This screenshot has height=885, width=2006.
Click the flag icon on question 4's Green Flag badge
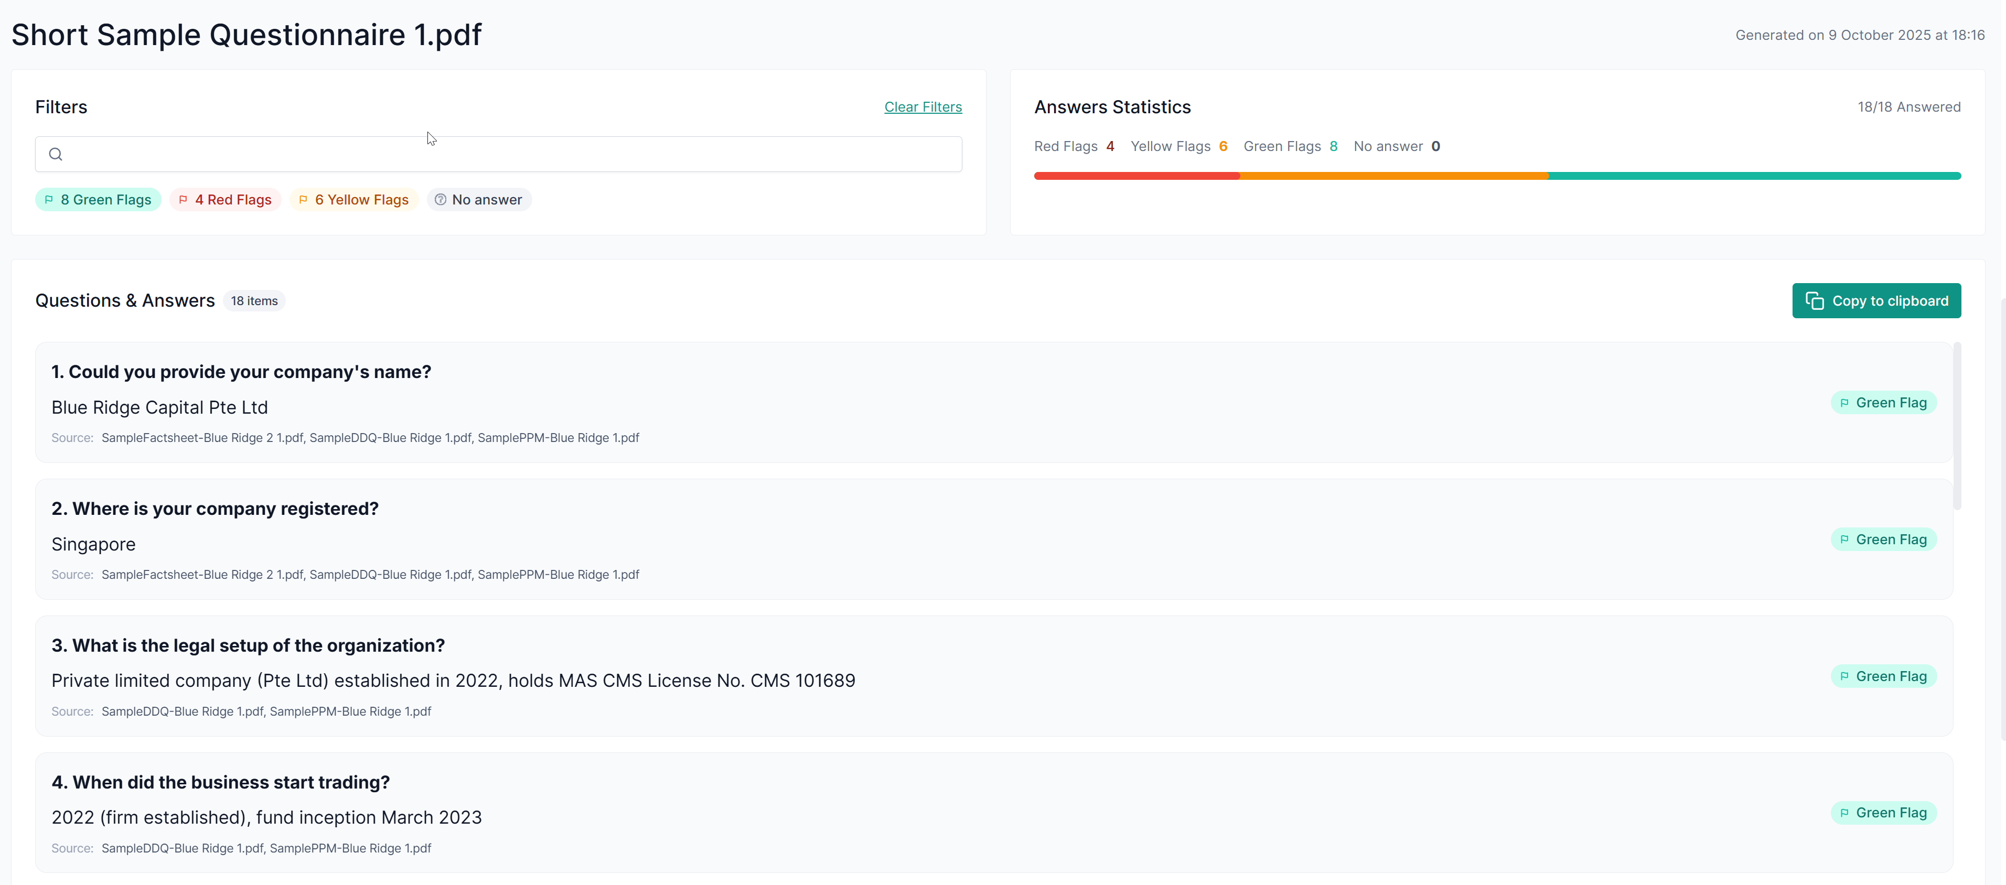click(1844, 813)
